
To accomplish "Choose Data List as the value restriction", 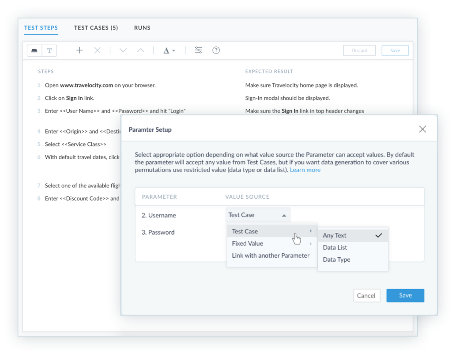I will [334, 248].
